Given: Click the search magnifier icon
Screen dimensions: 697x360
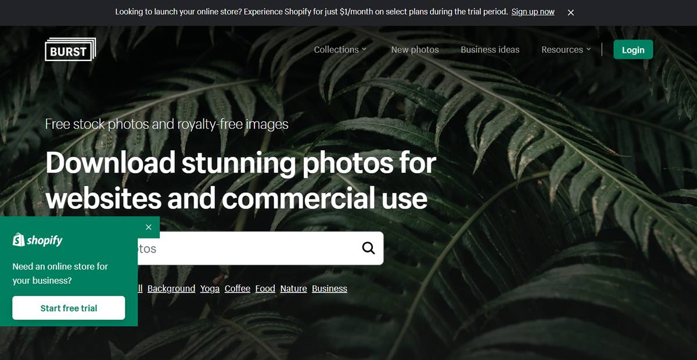Looking at the screenshot, I should (369, 249).
